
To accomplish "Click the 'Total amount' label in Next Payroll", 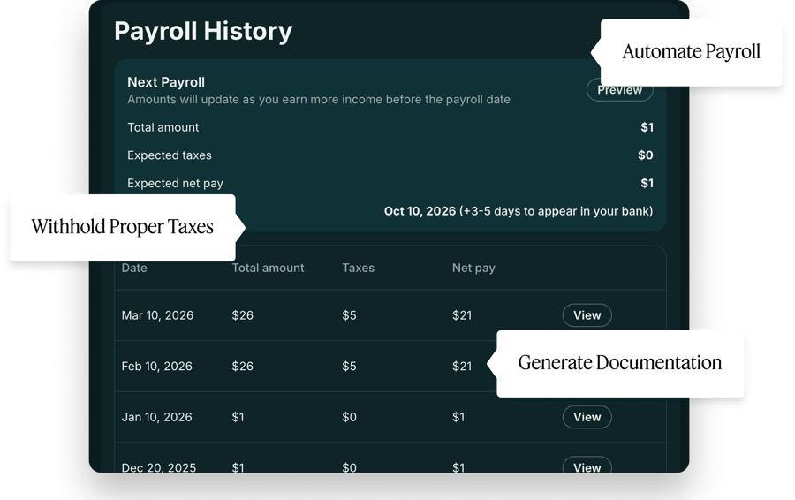I will [163, 127].
